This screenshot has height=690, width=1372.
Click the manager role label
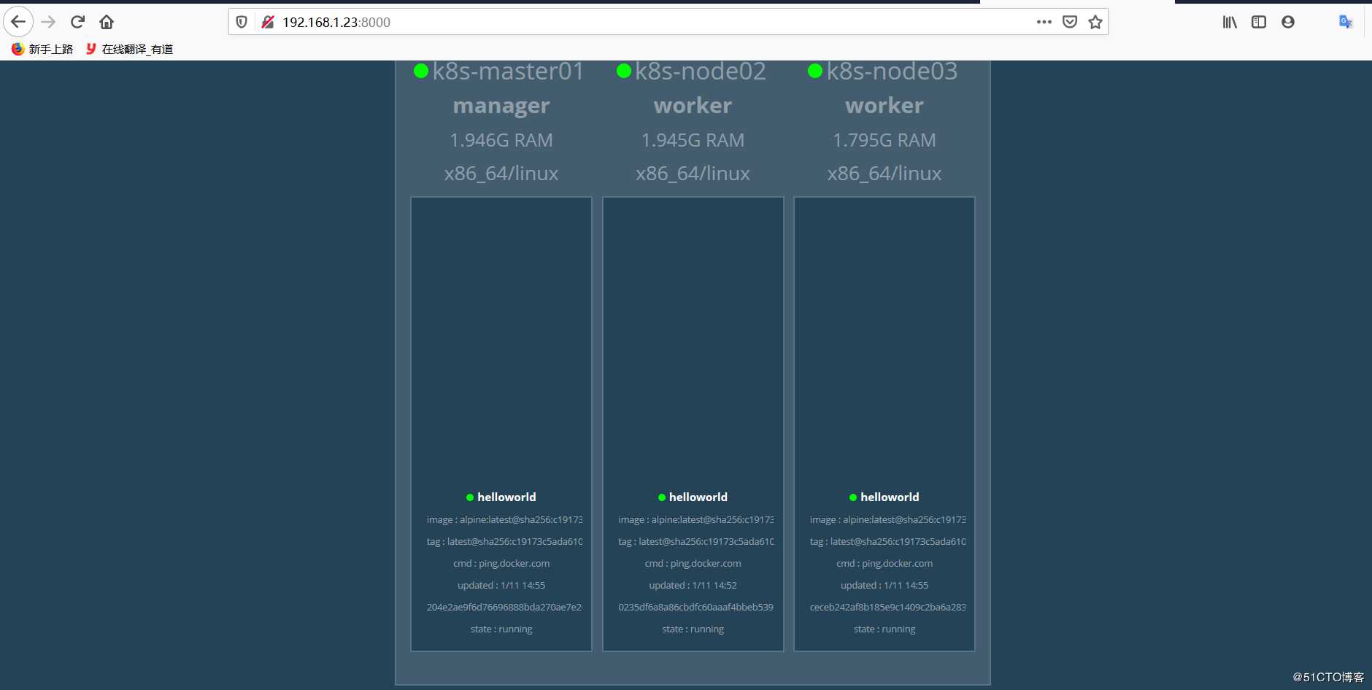tap(501, 106)
